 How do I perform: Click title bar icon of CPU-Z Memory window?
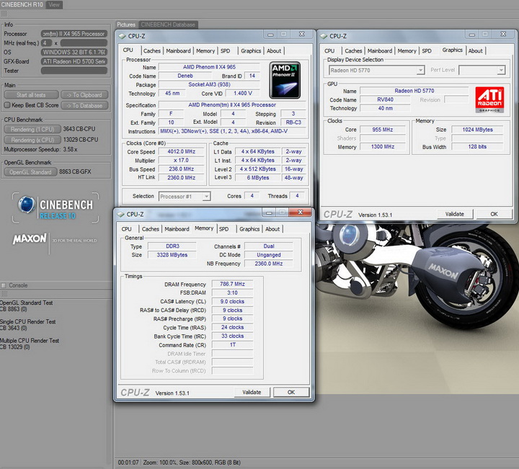click(121, 214)
